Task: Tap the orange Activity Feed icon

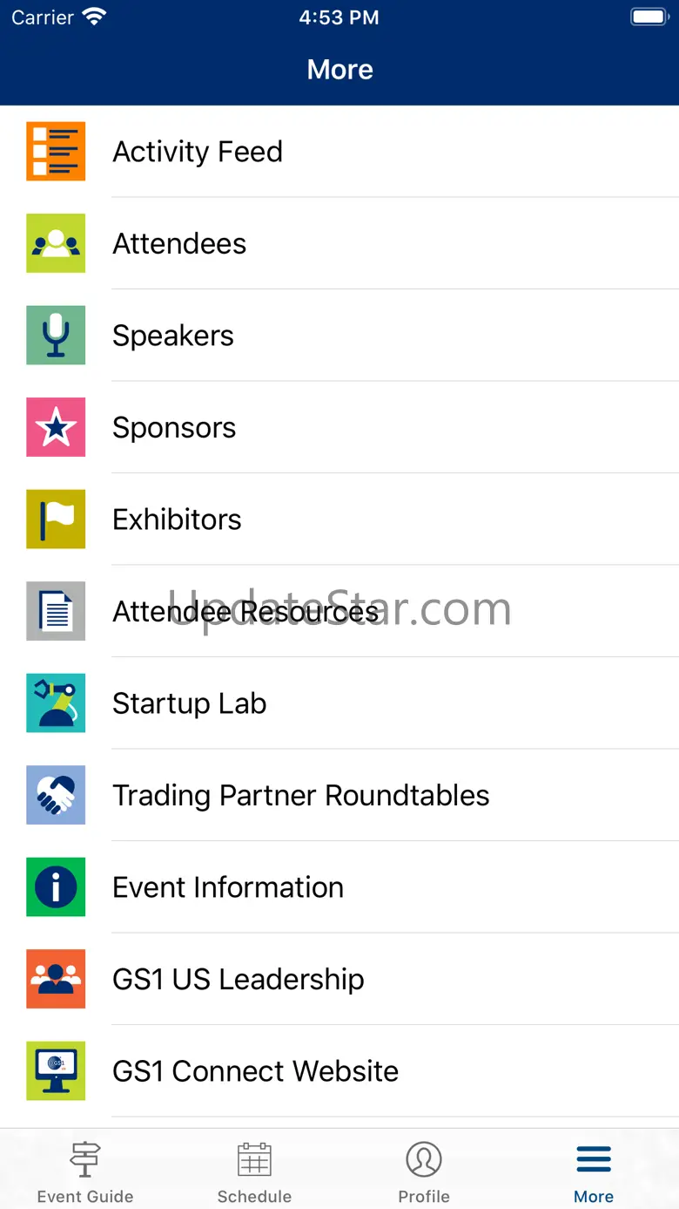Action: (56, 152)
